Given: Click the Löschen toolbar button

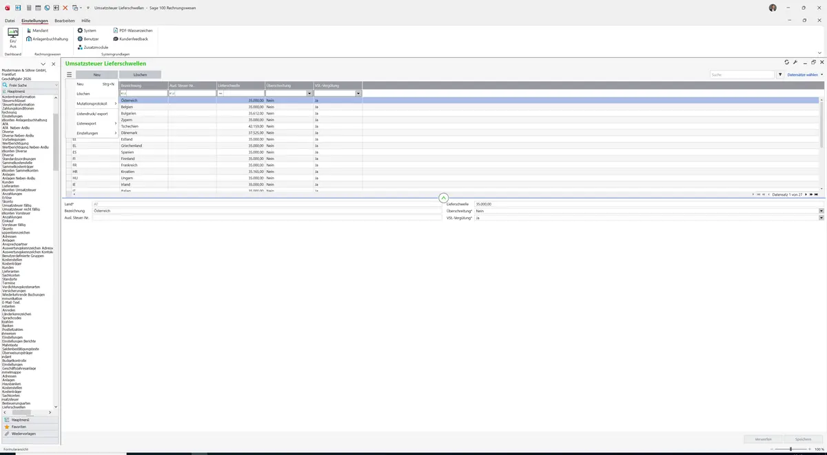Looking at the screenshot, I should point(140,74).
